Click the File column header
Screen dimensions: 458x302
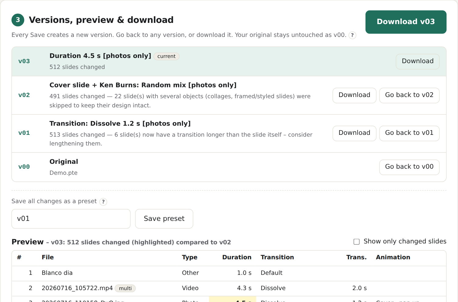coord(48,257)
